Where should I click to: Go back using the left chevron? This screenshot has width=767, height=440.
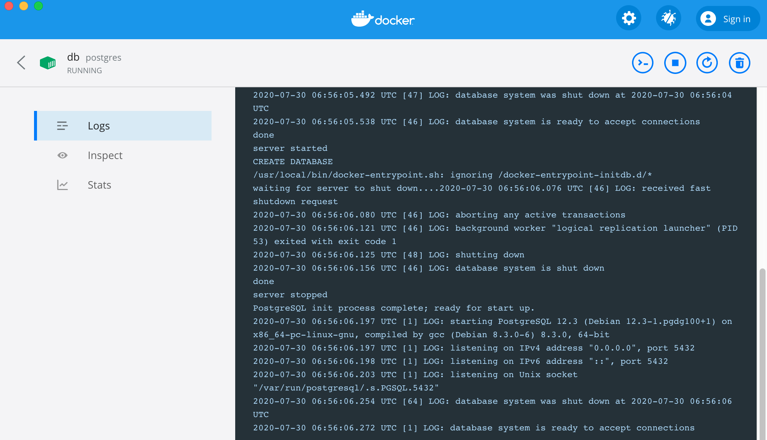21,62
